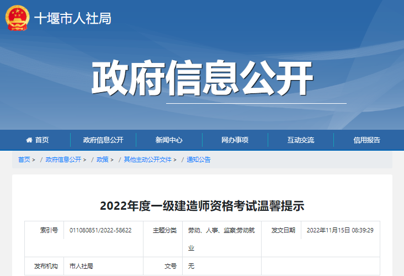The height and width of the screenshot is (276, 404).
Task: Open the 其他主动公开文件 breadcrumb link
Action: (x=147, y=160)
